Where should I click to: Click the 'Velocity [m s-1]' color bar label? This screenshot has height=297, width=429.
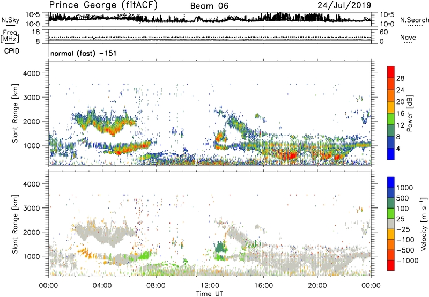(424, 224)
